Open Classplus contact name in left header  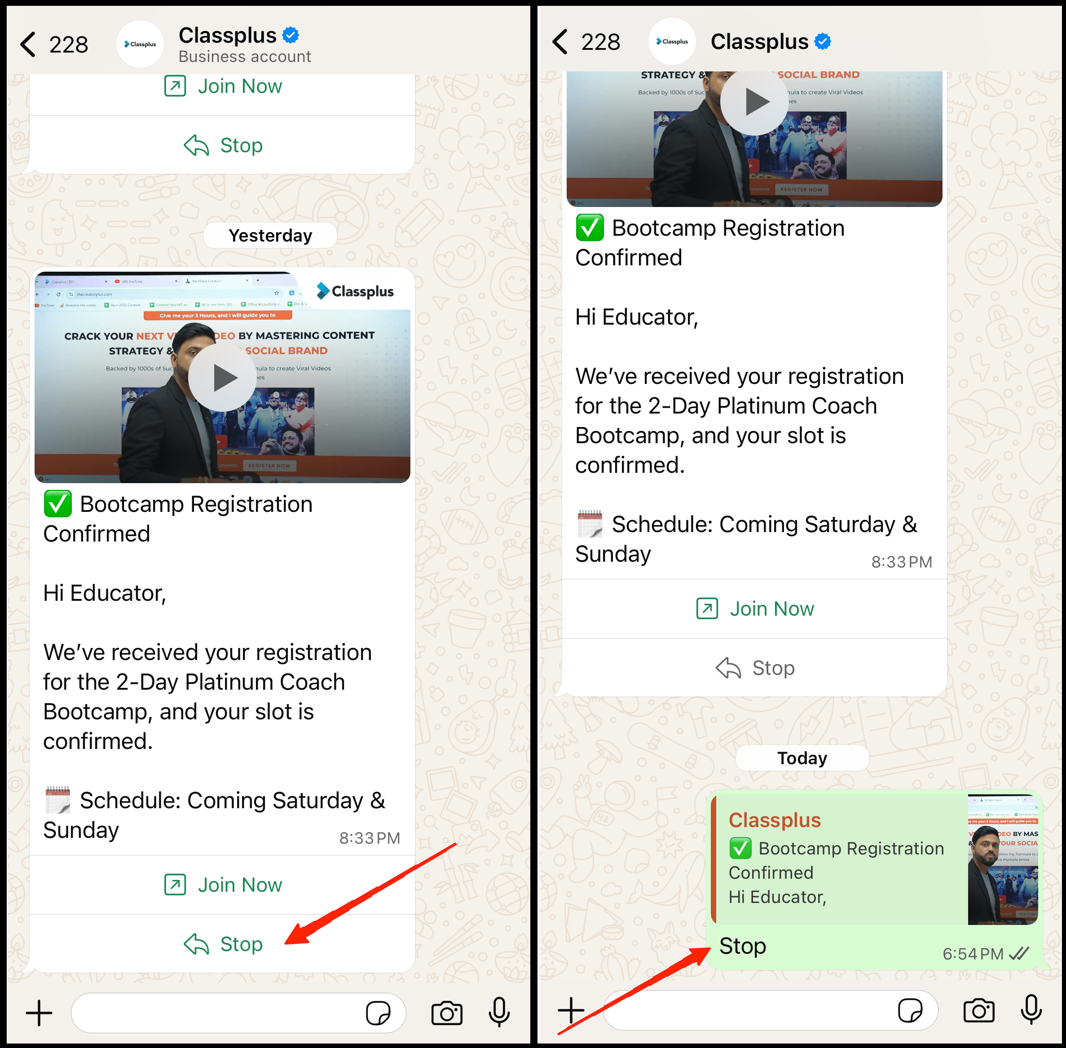click(227, 35)
